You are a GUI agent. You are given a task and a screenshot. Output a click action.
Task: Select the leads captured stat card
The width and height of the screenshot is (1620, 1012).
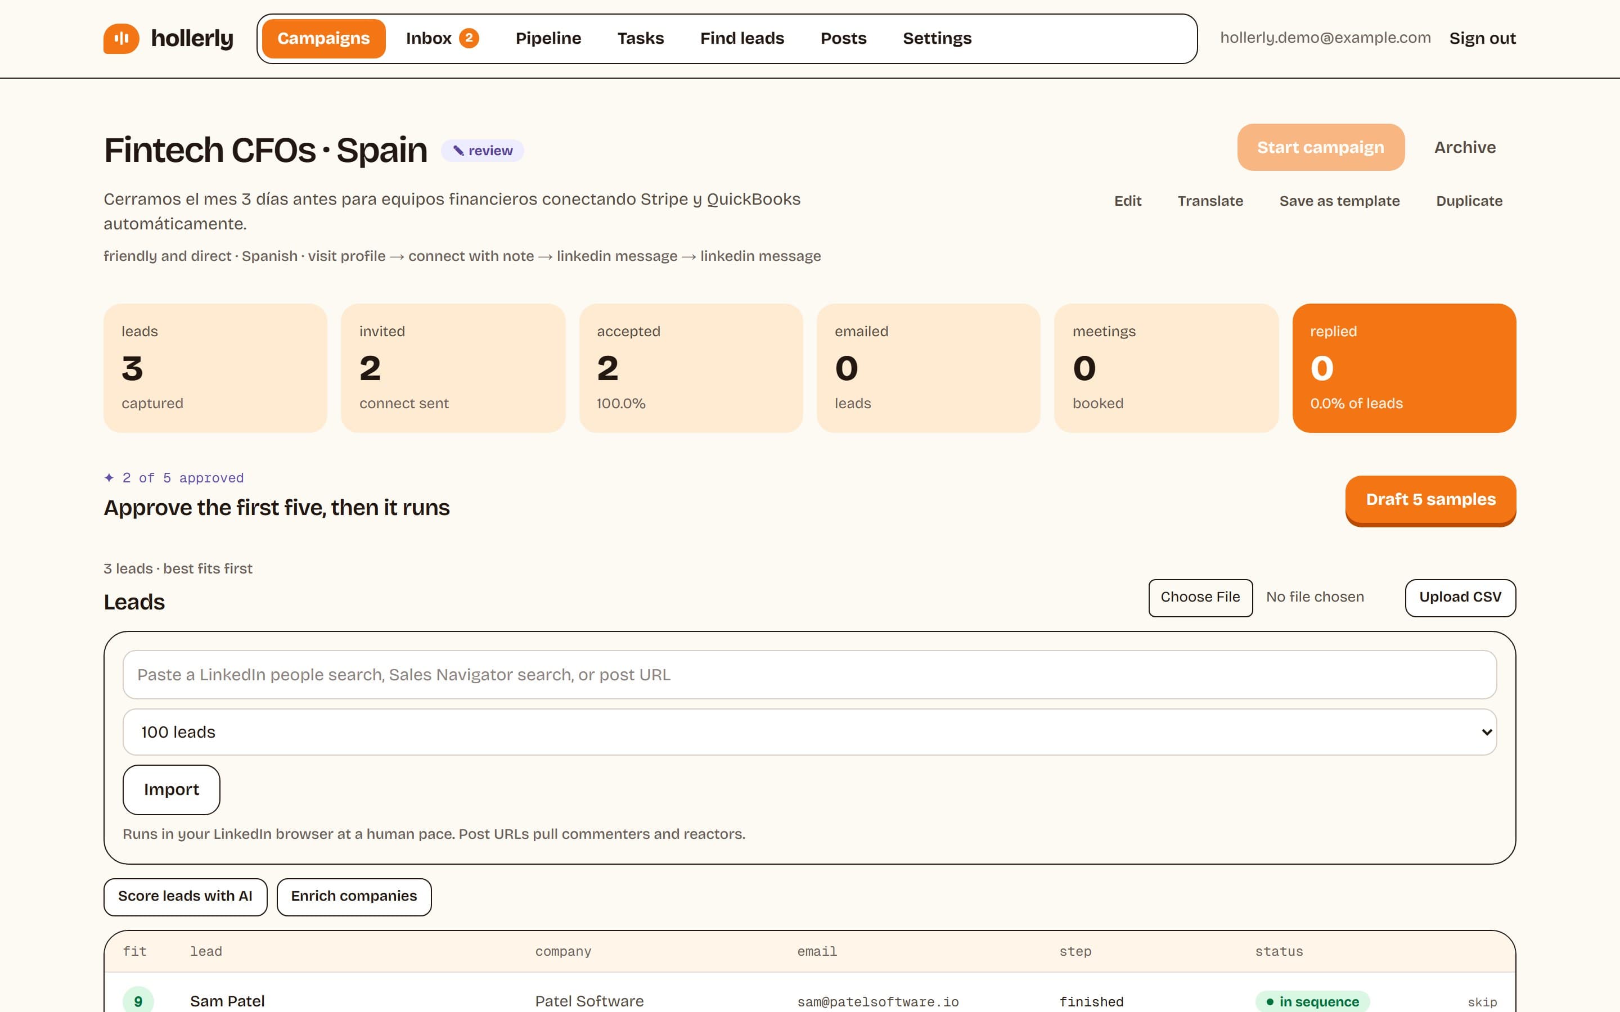pyautogui.click(x=215, y=368)
